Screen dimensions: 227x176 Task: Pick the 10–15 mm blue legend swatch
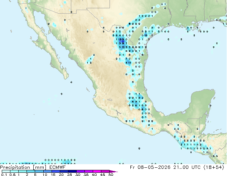pyautogui.click(x=47, y=171)
